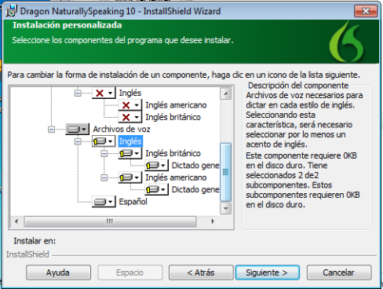Open drive icon menu for Español
Viewport: 383px width, 289px height.
click(104, 202)
